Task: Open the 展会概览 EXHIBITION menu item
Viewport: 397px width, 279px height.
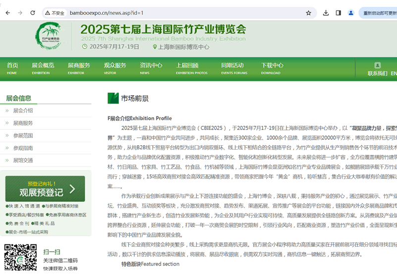Action: click(x=43, y=68)
